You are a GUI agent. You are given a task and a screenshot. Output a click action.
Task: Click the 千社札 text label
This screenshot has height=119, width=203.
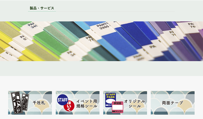coord(39,103)
